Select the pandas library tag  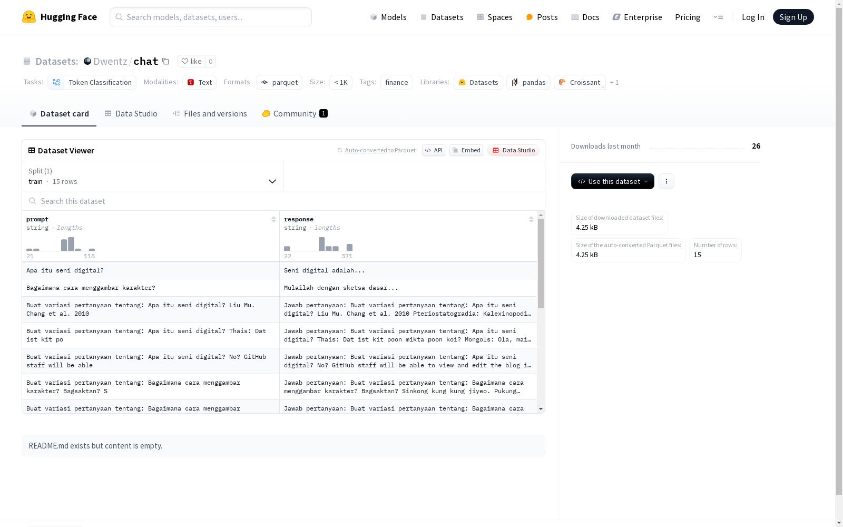528,82
